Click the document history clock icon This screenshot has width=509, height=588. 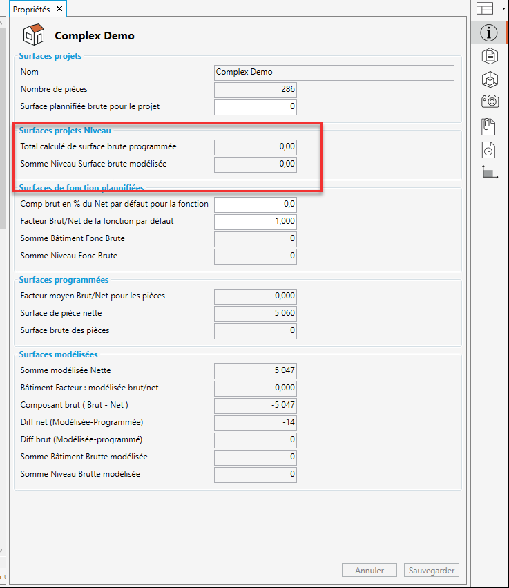pos(489,149)
